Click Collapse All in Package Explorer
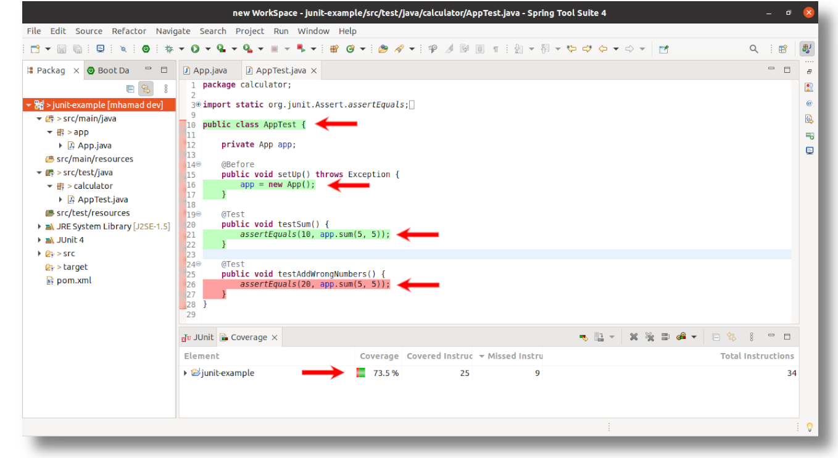 [130, 89]
